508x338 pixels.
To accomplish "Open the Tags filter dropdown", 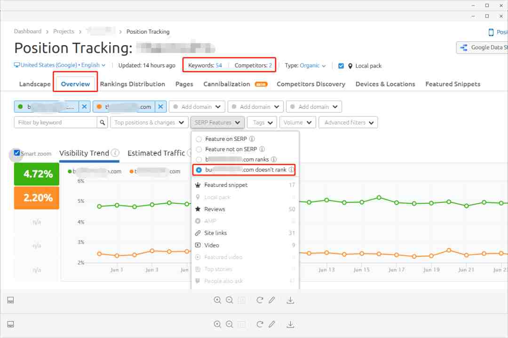I will [x=262, y=123].
